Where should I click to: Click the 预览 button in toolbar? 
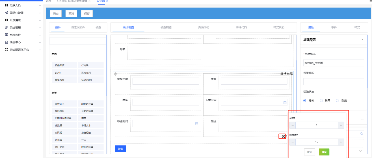tap(71, 14)
